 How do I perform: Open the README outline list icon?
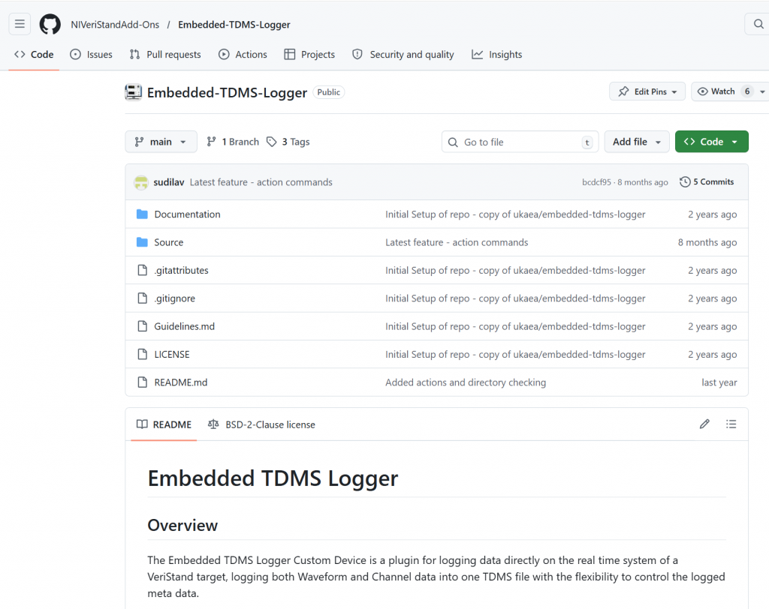(731, 424)
